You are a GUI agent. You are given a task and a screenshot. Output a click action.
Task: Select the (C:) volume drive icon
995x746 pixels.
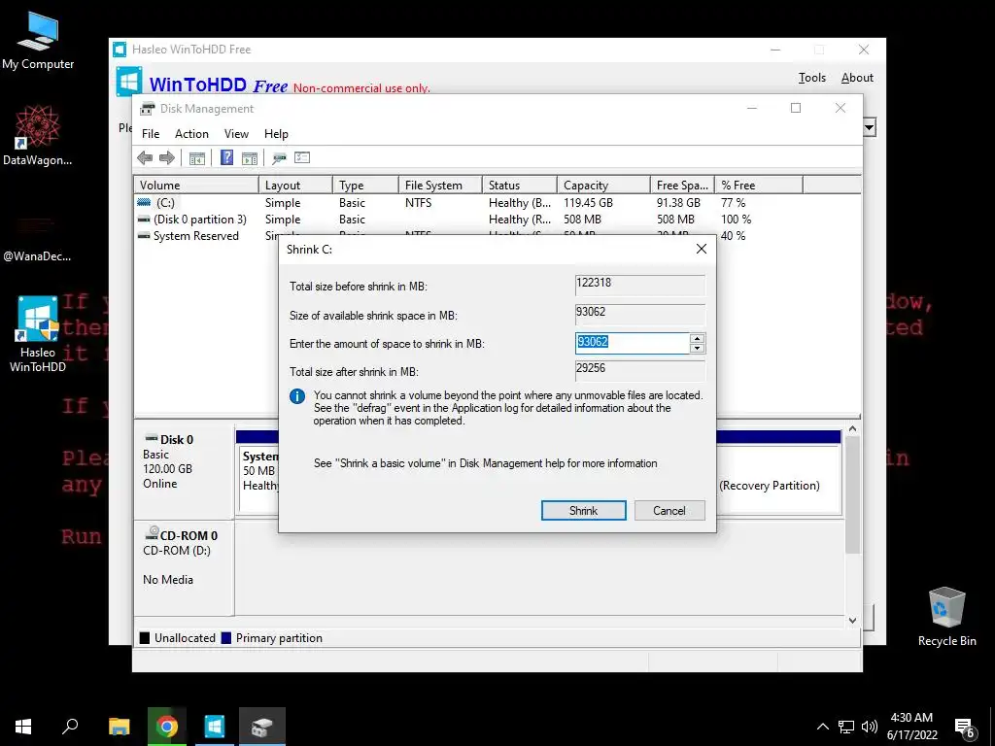point(144,202)
